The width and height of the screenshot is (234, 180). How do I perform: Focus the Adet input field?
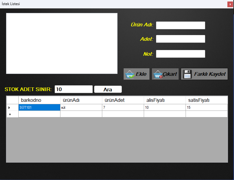[180, 39]
